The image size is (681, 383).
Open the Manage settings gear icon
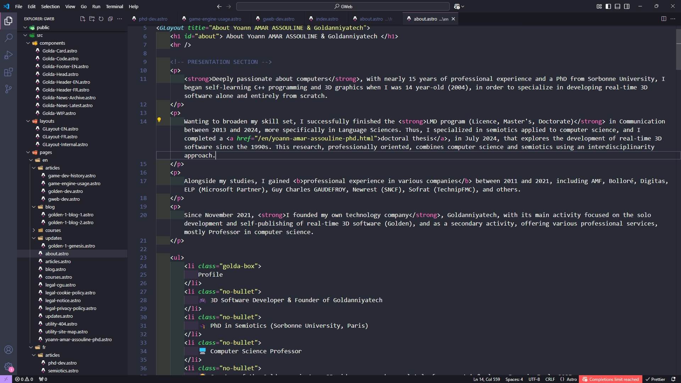coord(8,367)
